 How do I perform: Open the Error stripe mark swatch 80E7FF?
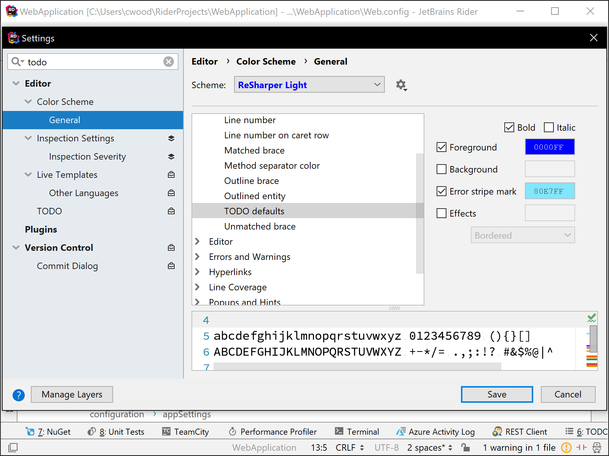click(x=550, y=191)
